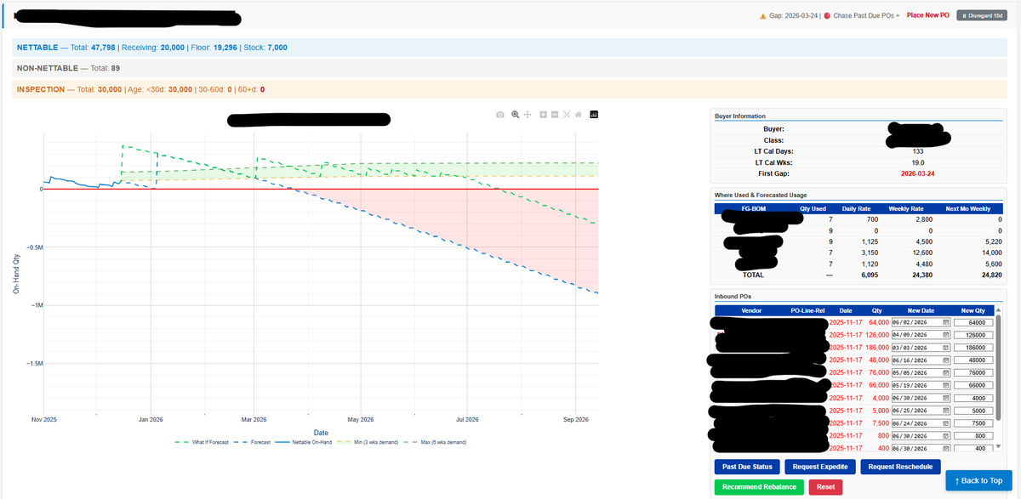Click the New Date field showing 03/03/2026
This screenshot has height=499, width=1021.
coord(921,348)
